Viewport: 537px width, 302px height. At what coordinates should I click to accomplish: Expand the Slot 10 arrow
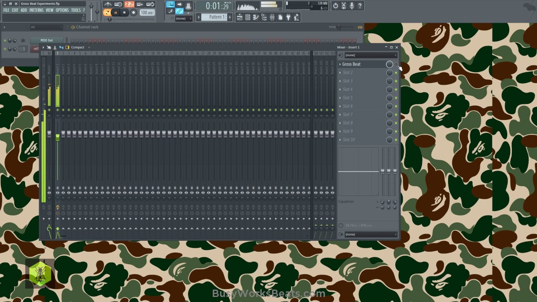pos(340,140)
